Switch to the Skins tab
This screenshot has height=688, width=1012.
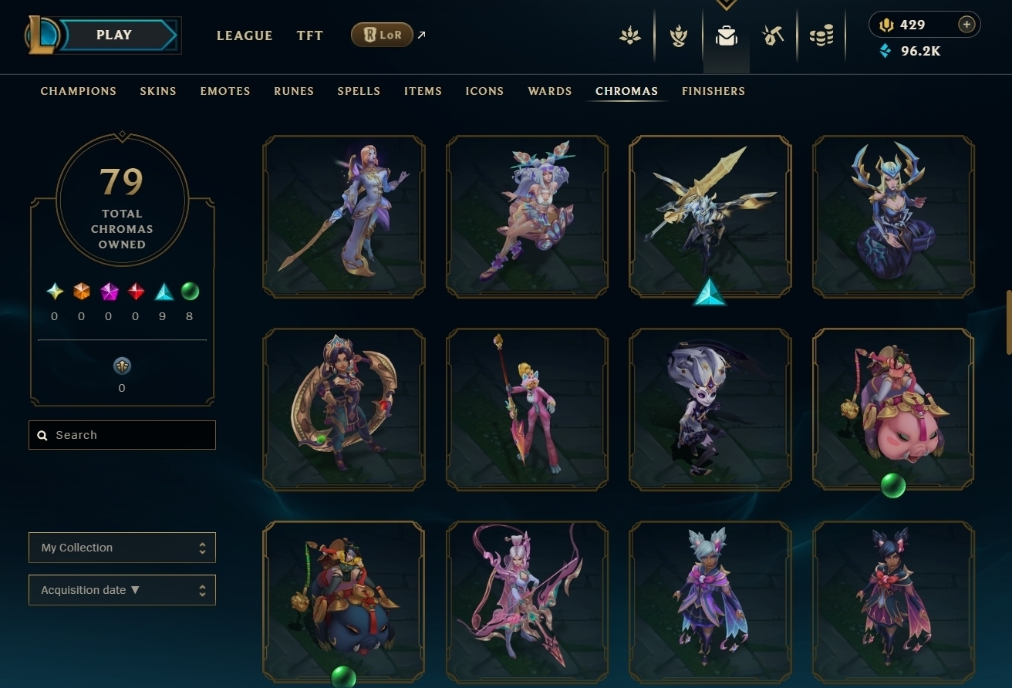158,91
